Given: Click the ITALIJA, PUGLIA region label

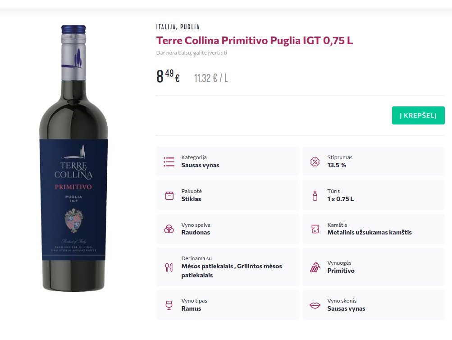Looking at the screenshot, I should click(x=178, y=27).
